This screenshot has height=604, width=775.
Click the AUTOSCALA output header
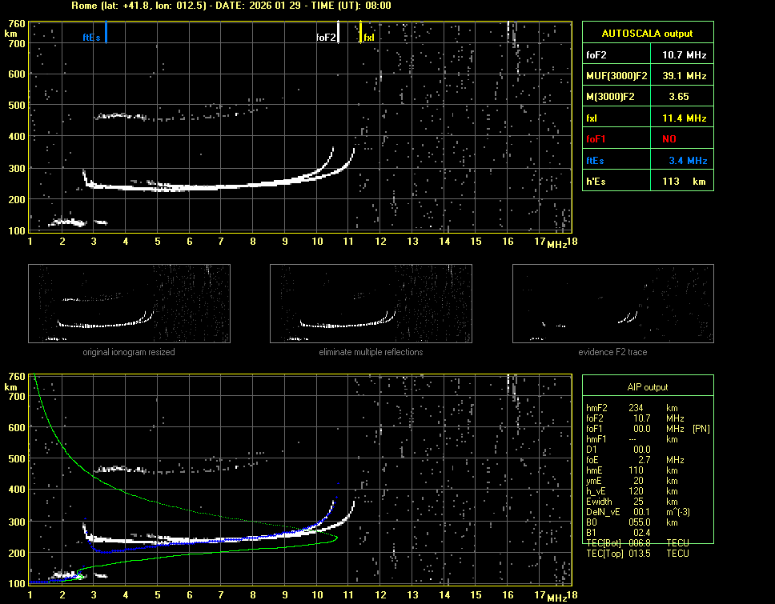point(647,34)
